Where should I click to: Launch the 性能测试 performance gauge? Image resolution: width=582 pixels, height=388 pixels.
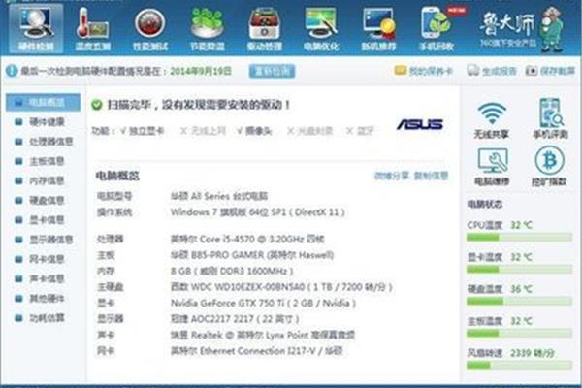[150, 29]
